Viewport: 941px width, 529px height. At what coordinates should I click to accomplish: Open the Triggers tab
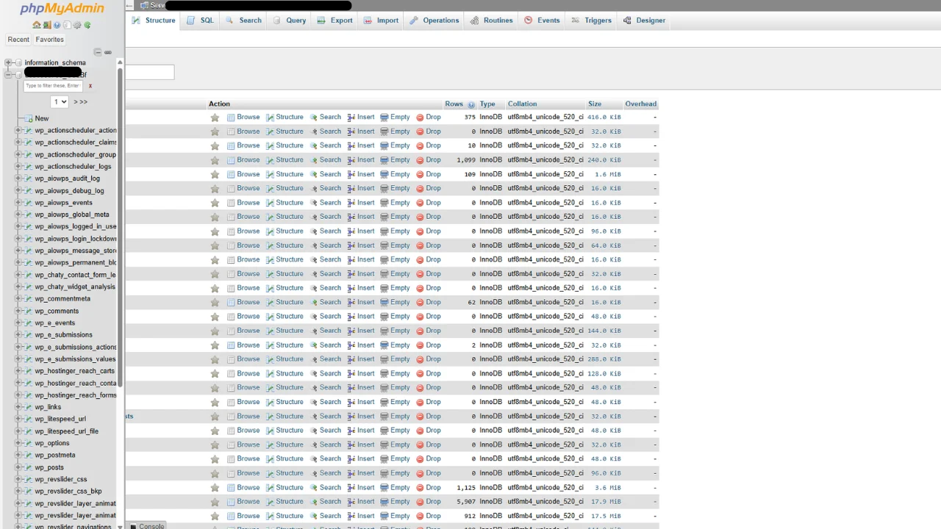591,21
